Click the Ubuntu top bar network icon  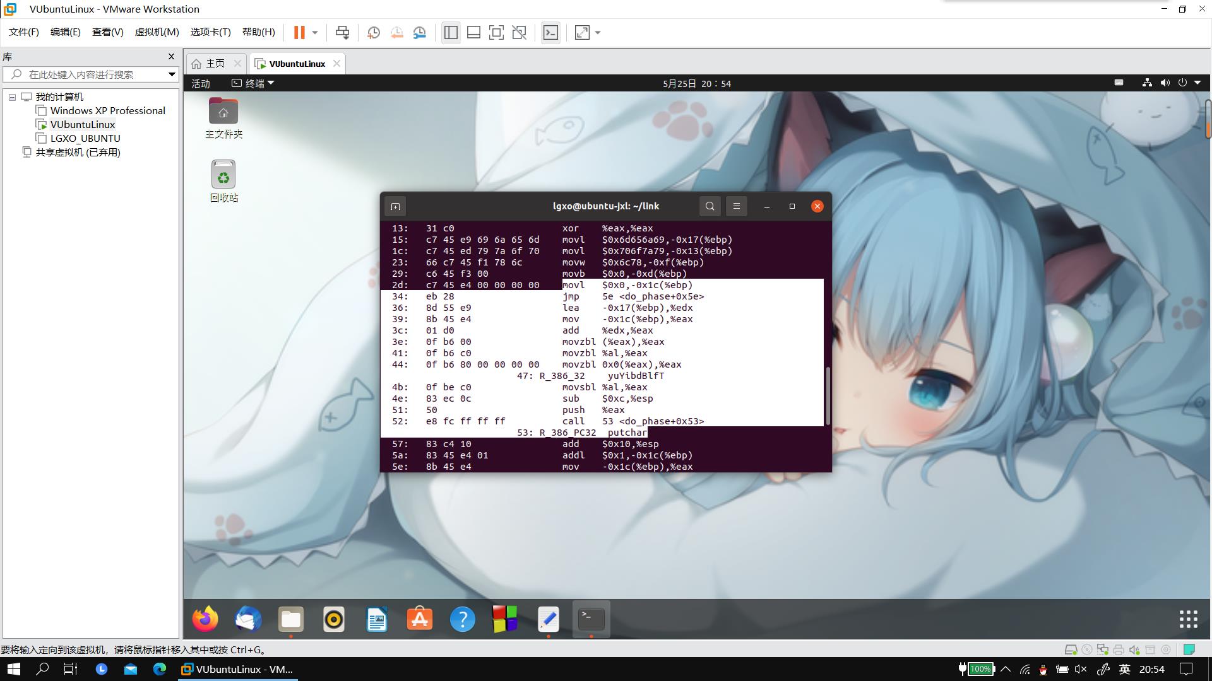(1147, 83)
